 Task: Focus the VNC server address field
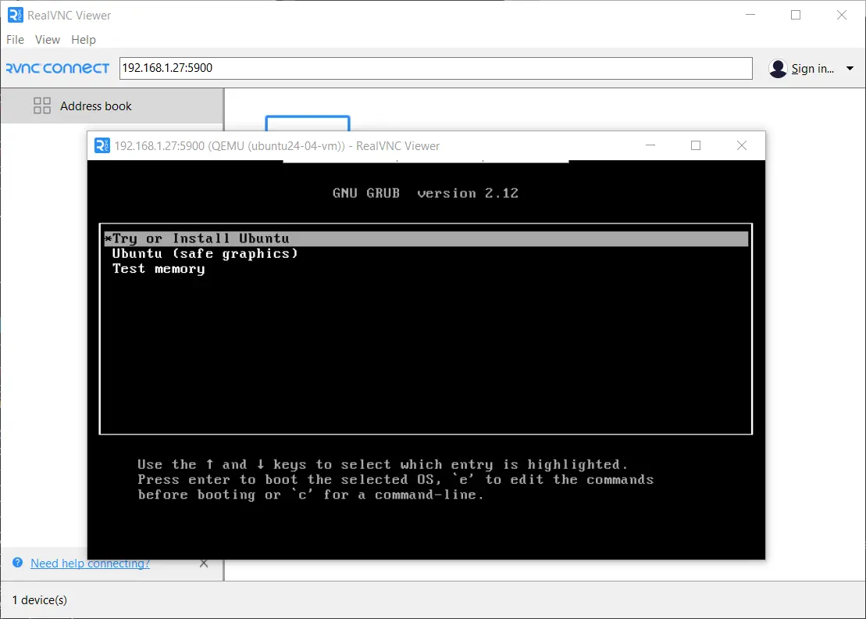coord(436,68)
